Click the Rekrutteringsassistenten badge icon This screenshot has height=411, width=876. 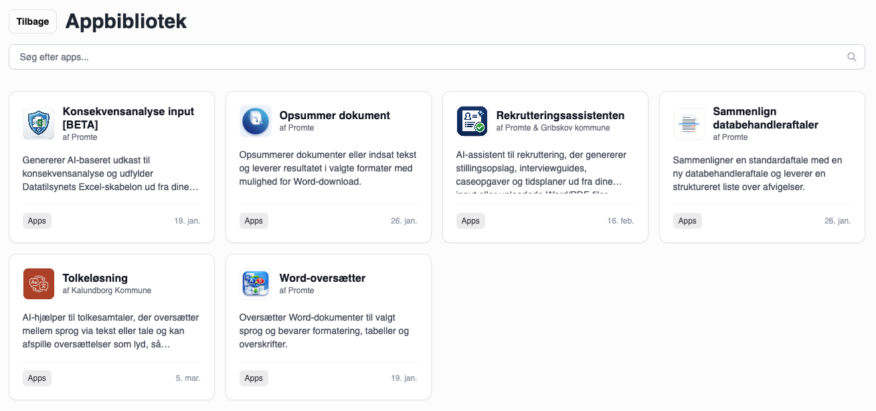[x=472, y=121]
